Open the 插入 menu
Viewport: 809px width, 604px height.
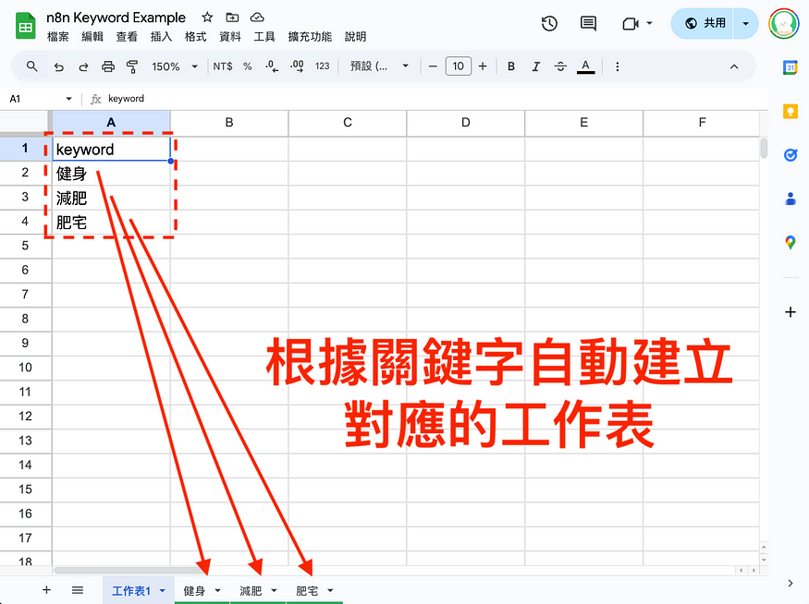click(161, 37)
